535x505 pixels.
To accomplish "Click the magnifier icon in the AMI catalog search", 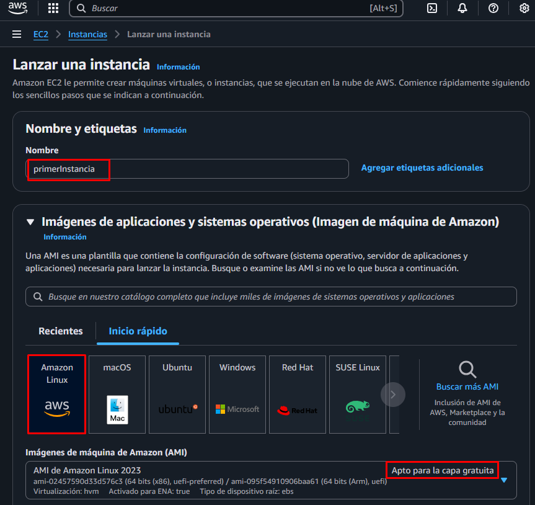I will [38, 297].
